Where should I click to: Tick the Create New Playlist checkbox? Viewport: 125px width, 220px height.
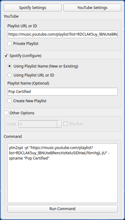coord(10,101)
